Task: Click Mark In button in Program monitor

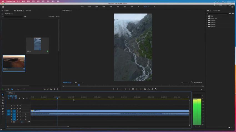Action: 117,89
